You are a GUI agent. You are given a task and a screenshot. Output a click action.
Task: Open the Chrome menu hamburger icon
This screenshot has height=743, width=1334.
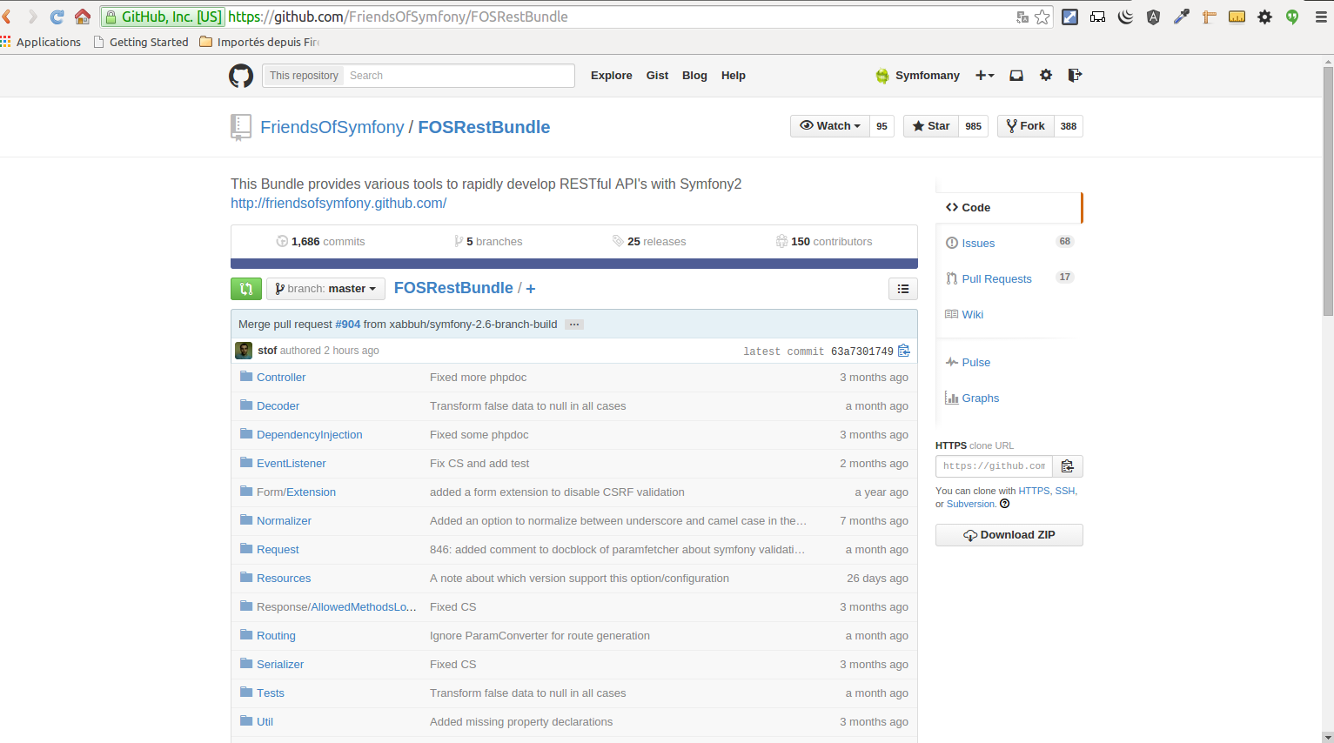point(1321,17)
